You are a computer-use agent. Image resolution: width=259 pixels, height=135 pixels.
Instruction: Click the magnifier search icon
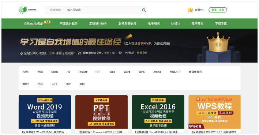click(x=144, y=10)
